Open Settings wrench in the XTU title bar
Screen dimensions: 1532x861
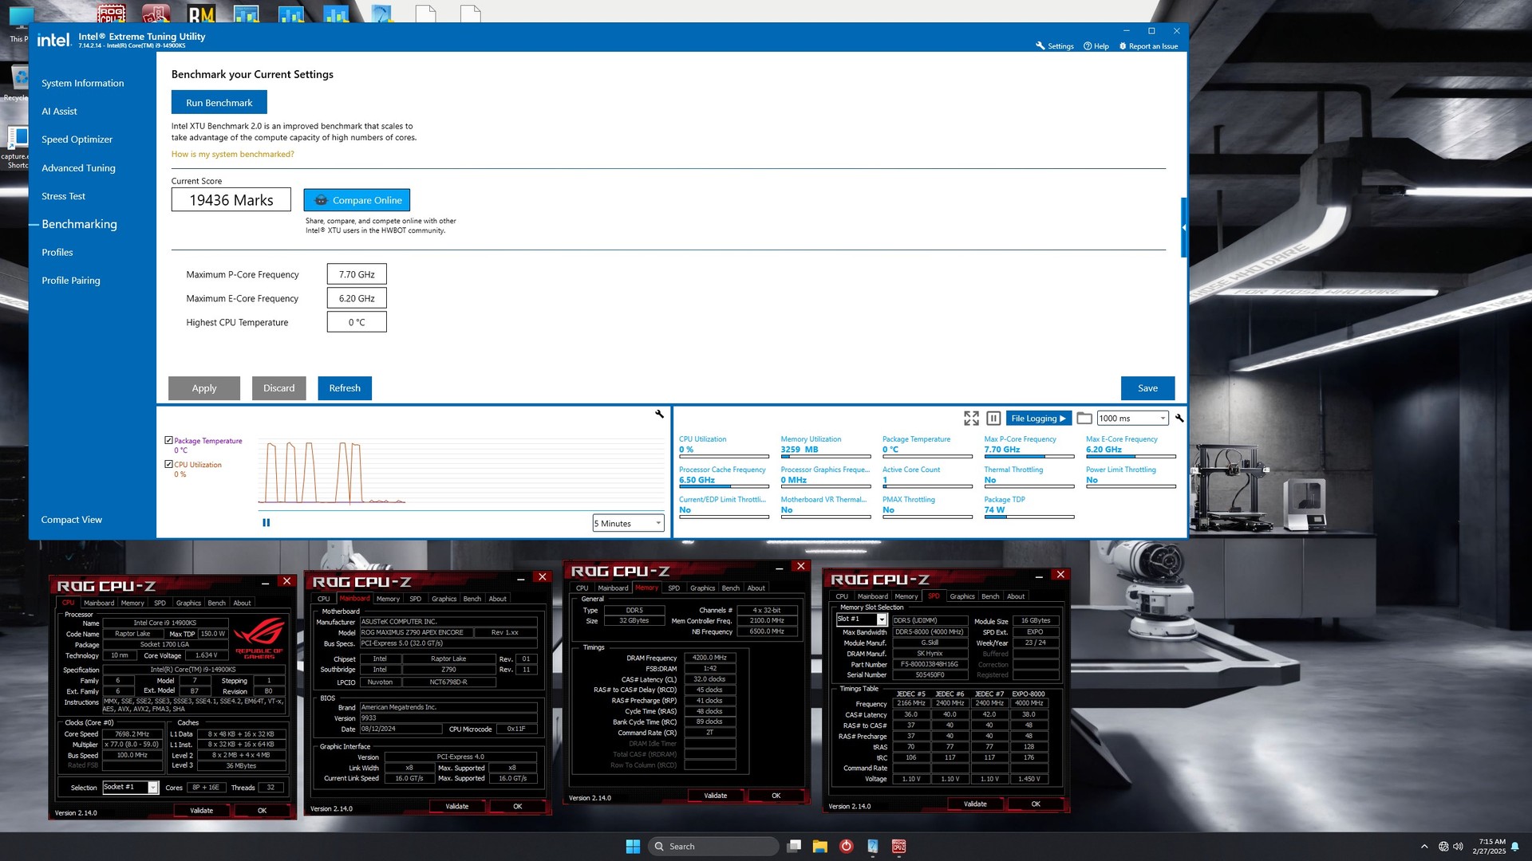pos(1055,46)
